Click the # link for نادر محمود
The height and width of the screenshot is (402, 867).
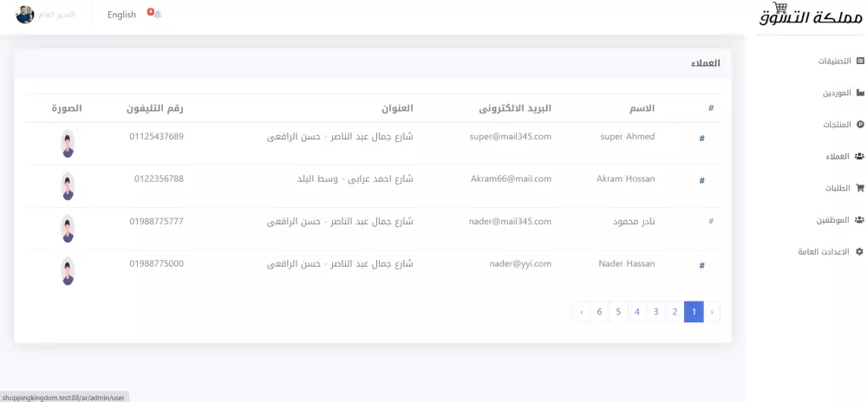coord(711,222)
